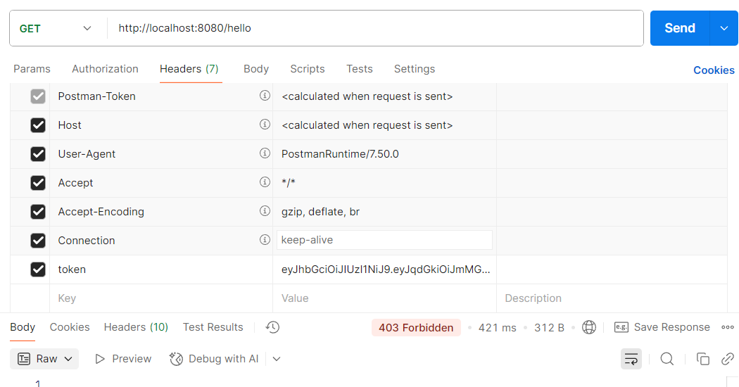The image size is (739, 387).
Task: Disable the Accept-Encoding header
Action: click(x=38, y=212)
